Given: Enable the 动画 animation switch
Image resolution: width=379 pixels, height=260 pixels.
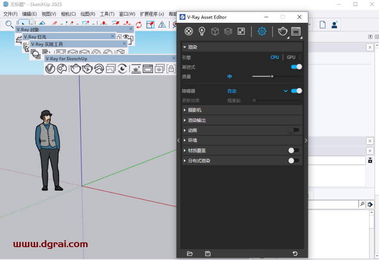Looking at the screenshot, I should (x=294, y=130).
